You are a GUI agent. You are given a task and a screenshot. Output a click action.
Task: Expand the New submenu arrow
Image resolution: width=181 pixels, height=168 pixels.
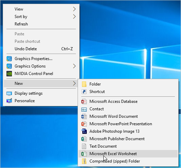[x=74, y=83]
